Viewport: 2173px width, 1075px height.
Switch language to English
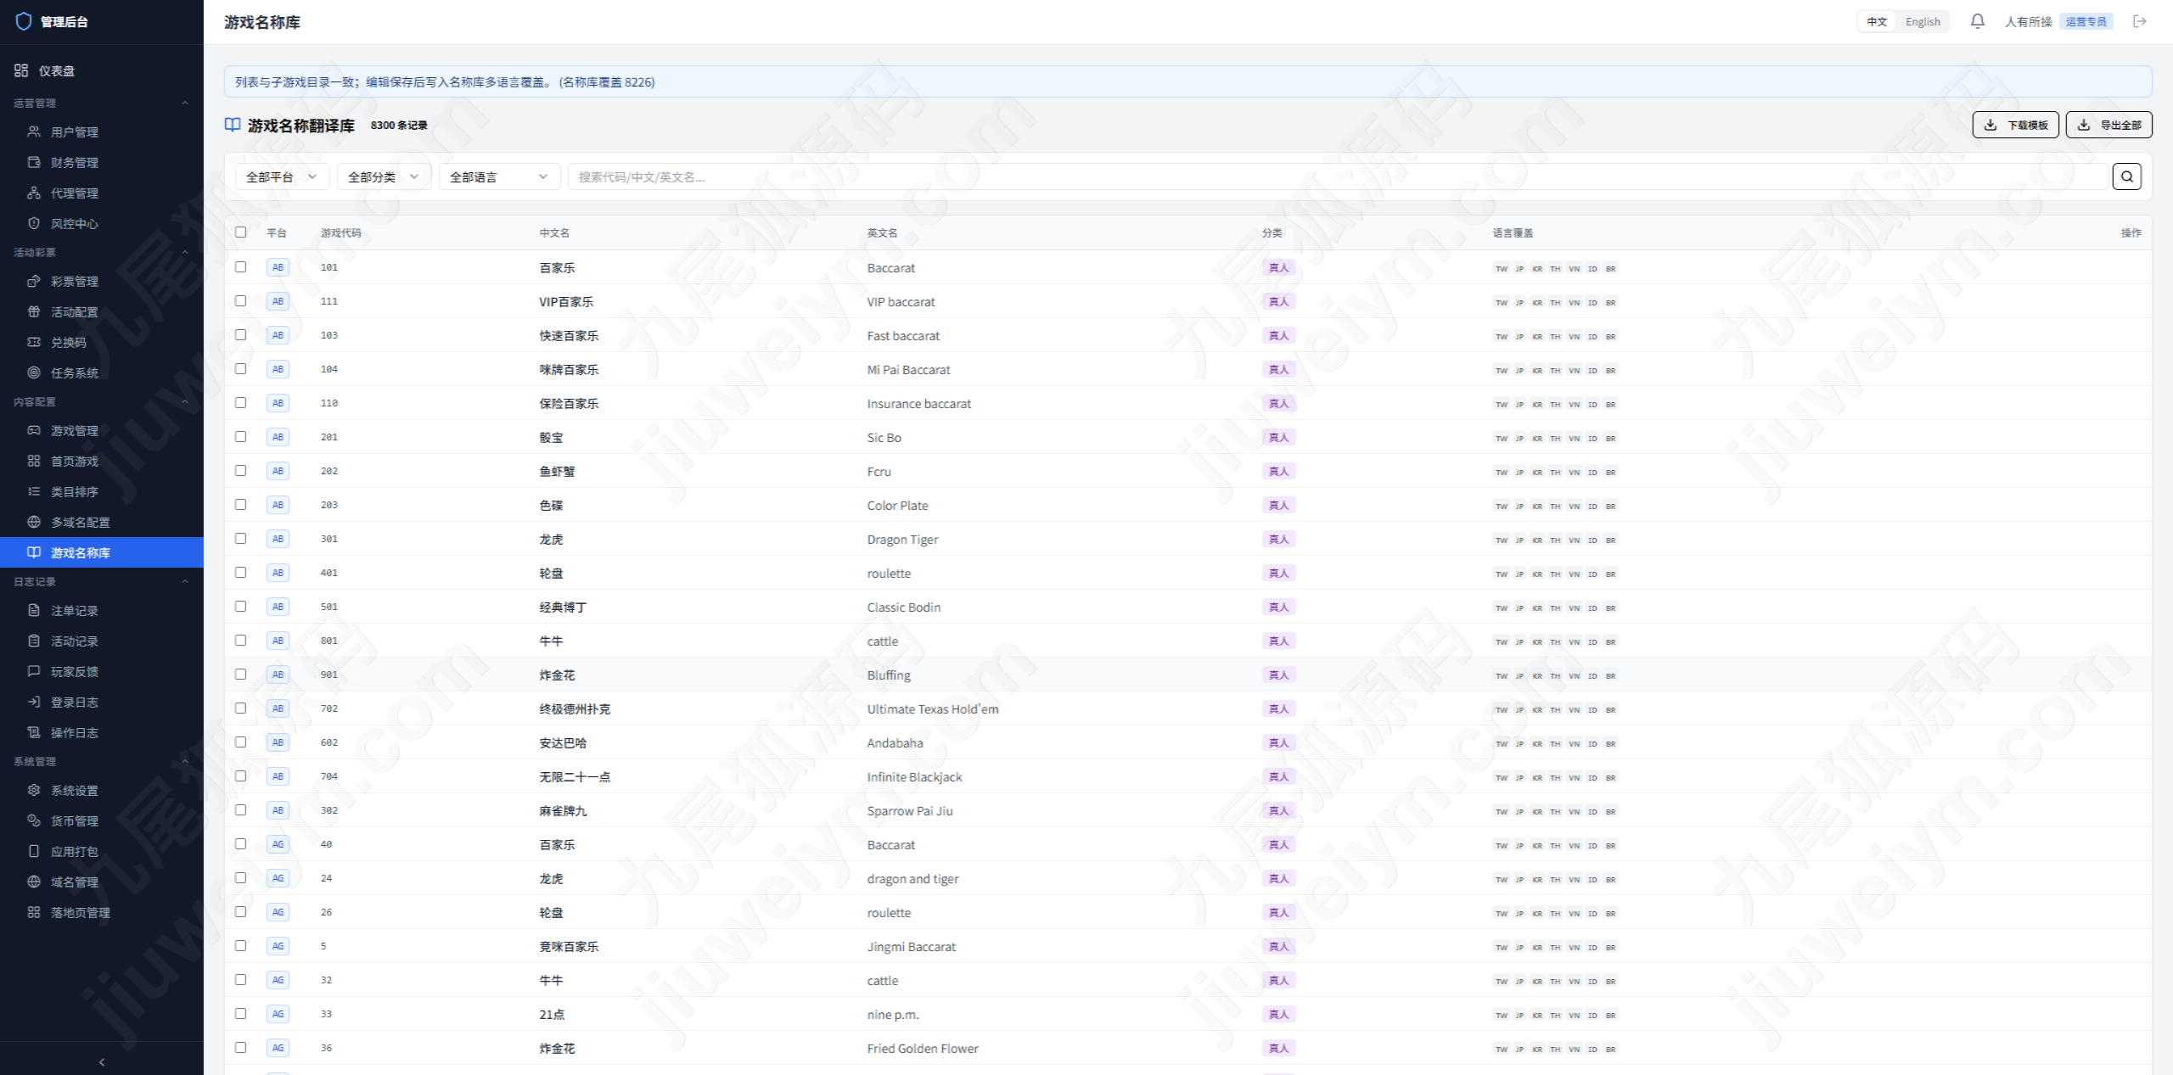(1923, 21)
